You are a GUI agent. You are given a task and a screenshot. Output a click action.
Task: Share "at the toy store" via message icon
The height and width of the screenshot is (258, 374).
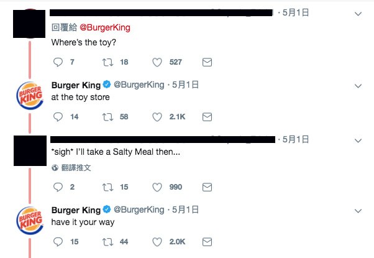208,116
